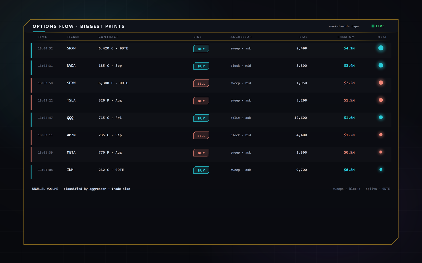Viewport: 422px width, 263px height.
Task: Click the $3.4M premium value
Action: coord(349,66)
